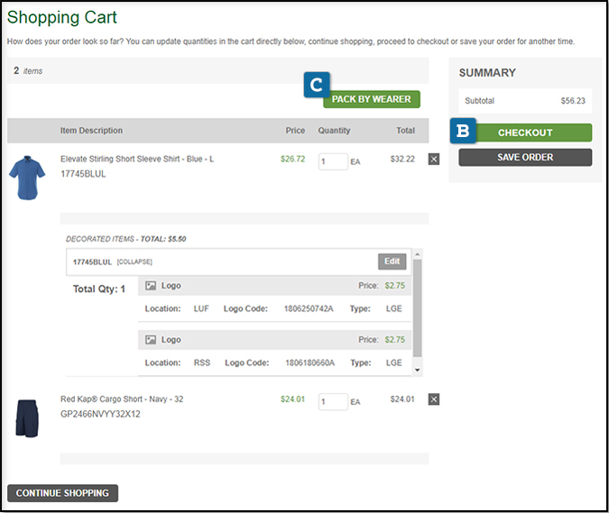Click the Pack By Wearer button
Image resolution: width=609 pixels, height=513 pixels.
371,99
